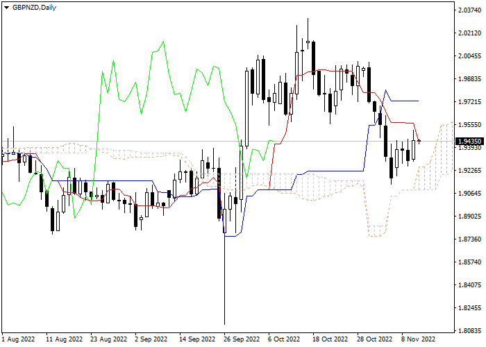Click the 1.84075 price axis label
This screenshot has height=347, width=486.
(469, 285)
